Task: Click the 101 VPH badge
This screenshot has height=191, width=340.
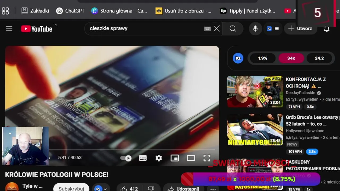Action: (295, 151)
